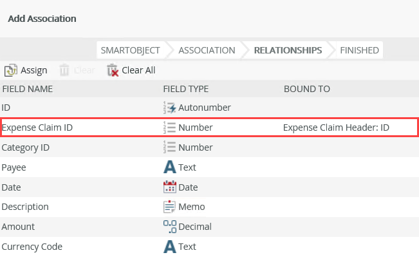The width and height of the screenshot is (419, 255).
Task: Go to the SMARTOBJECT wizard step
Action: pyautogui.click(x=131, y=50)
